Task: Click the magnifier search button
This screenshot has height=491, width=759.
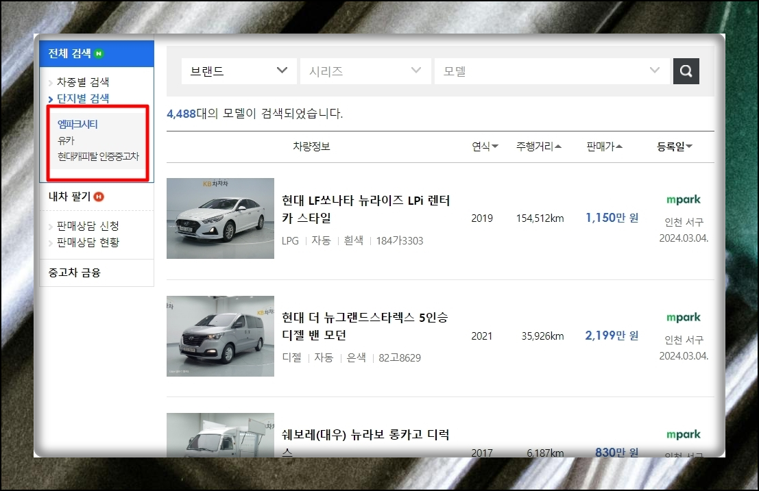Action: (x=686, y=71)
